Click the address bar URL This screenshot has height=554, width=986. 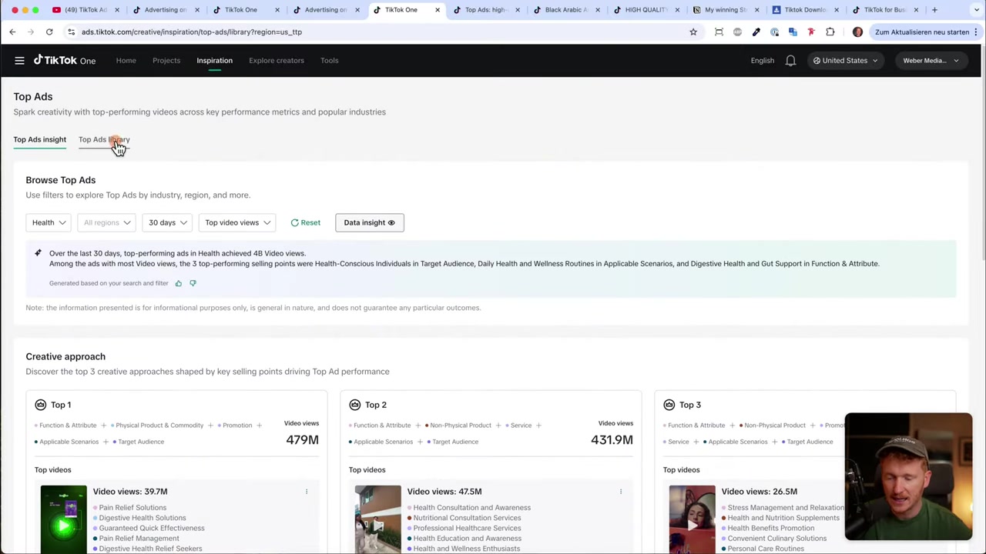(x=192, y=32)
